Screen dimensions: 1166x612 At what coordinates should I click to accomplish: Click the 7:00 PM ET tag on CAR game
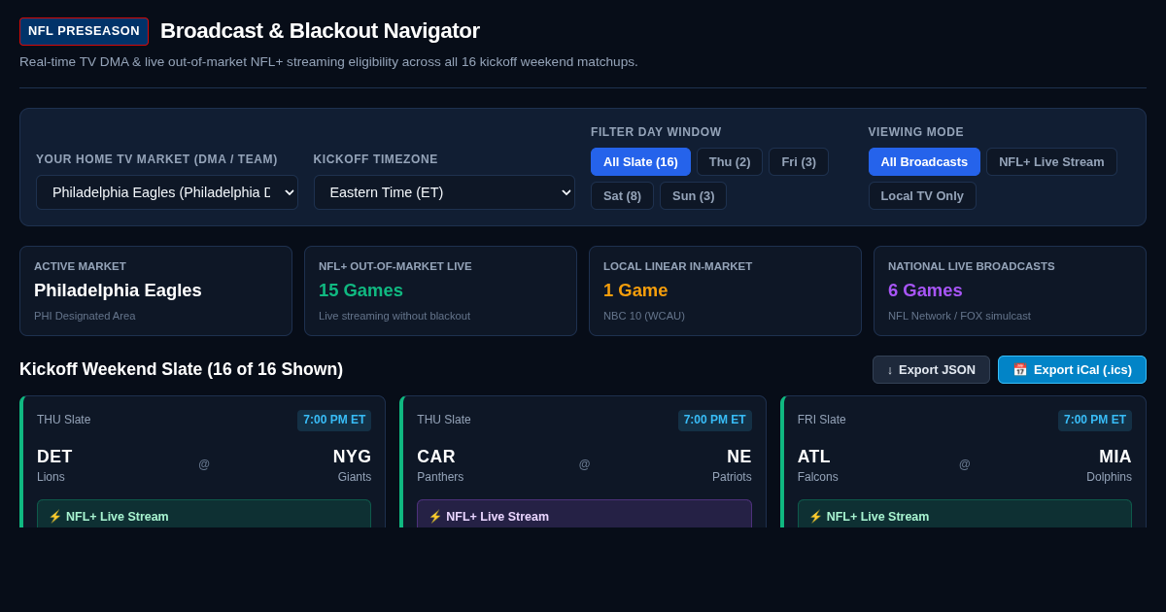click(x=715, y=420)
